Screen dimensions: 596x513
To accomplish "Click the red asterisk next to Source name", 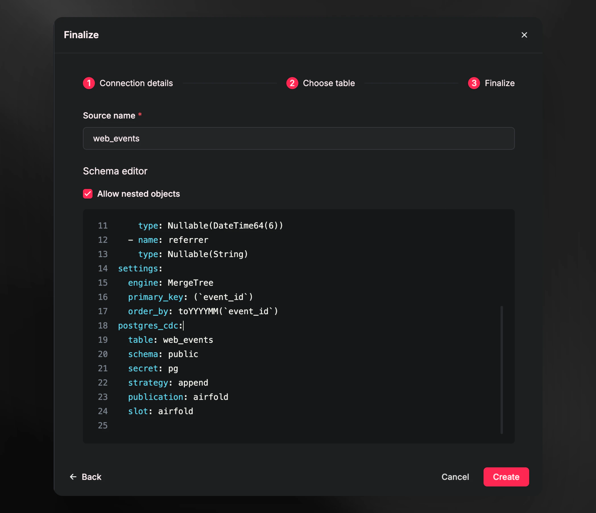I will (x=140, y=115).
